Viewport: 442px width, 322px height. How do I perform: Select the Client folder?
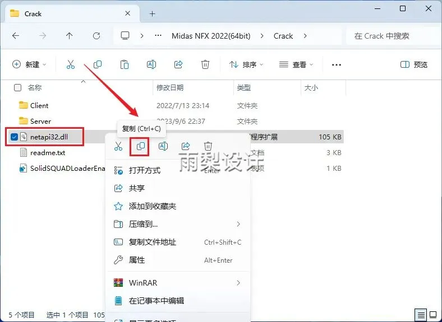(39, 105)
